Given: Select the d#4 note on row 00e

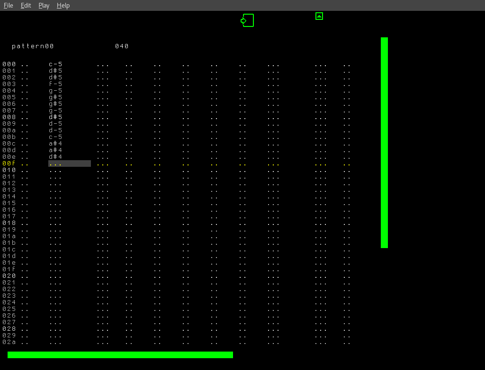Looking at the screenshot, I should [55, 156].
